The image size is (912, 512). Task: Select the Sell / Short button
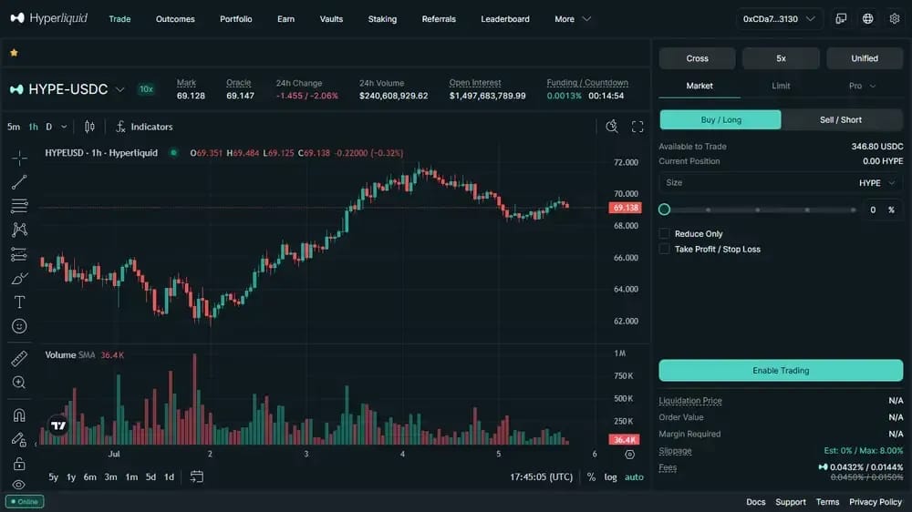841,119
